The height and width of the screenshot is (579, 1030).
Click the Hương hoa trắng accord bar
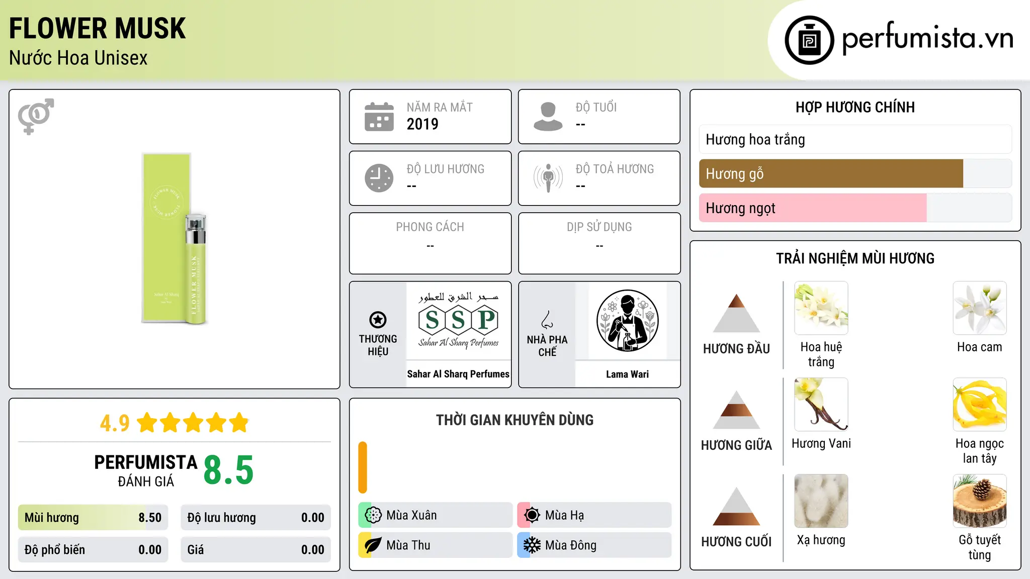pyautogui.click(x=855, y=139)
